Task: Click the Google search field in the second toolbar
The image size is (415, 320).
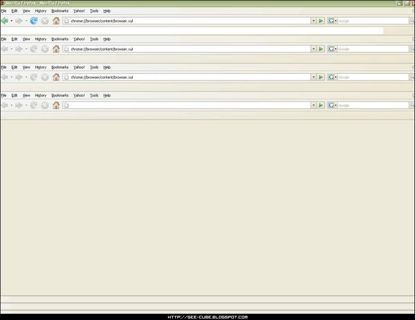Action: (x=373, y=49)
